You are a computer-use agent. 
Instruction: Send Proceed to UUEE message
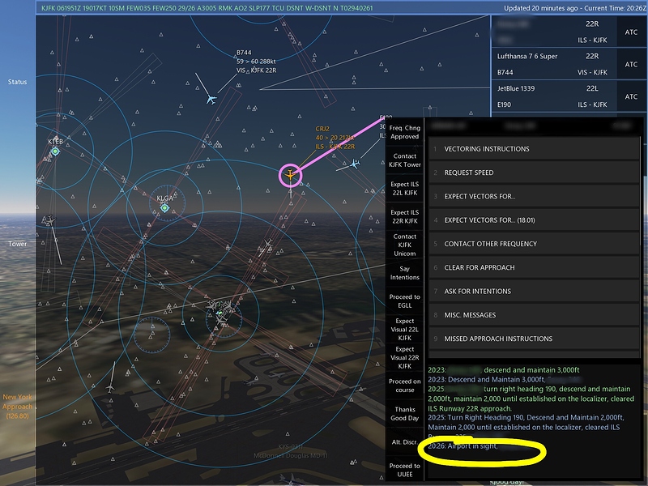[x=404, y=470]
